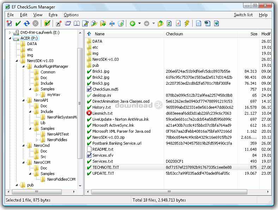Image resolution: width=278 pixels, height=210 pixels.
Task: Select the DATA folder in the tree
Action: click(32, 44)
